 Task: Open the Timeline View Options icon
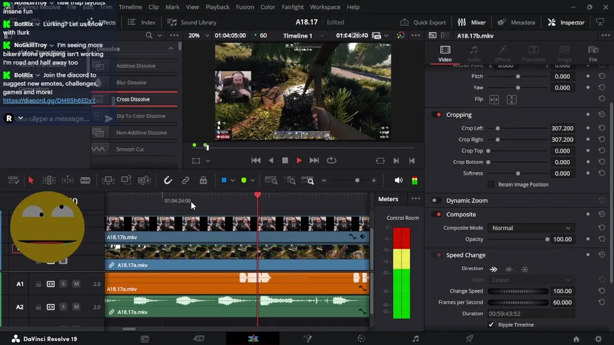13,180
